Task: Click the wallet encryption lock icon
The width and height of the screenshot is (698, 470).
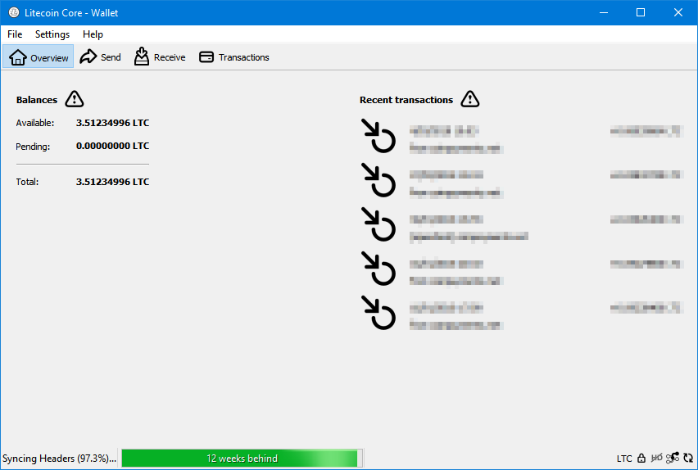Action: coord(641,459)
